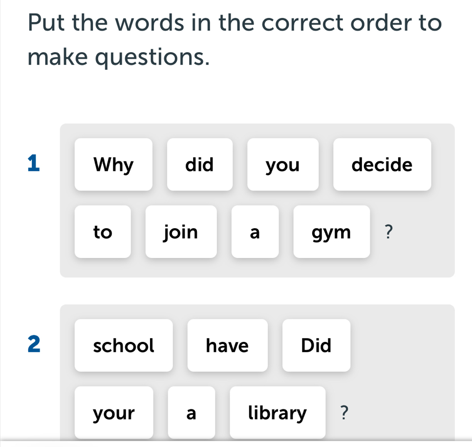The width and height of the screenshot is (472, 447).
Task: Select the word tile "Did"
Action: click(x=316, y=345)
